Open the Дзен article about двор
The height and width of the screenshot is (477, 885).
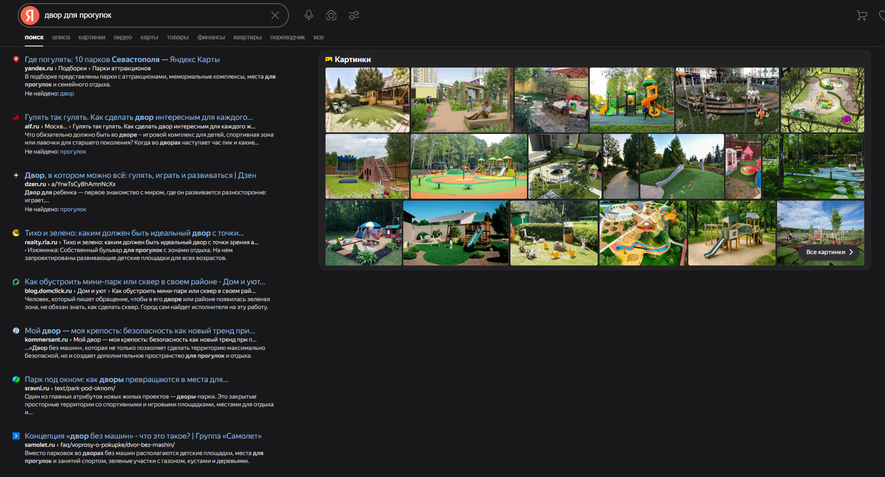click(x=140, y=175)
